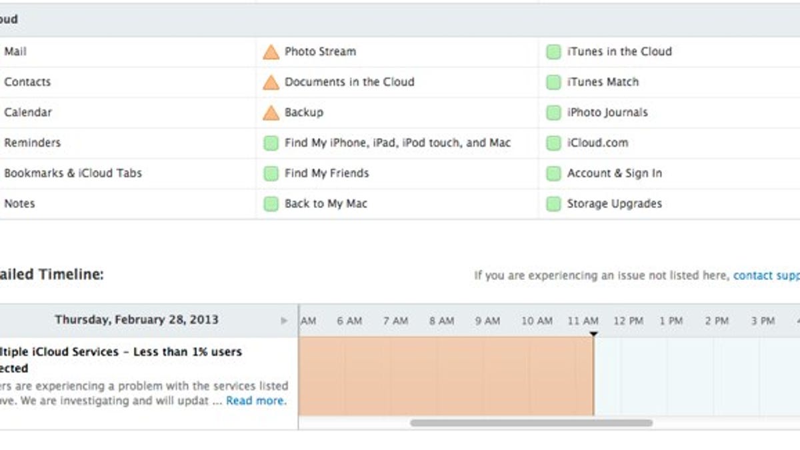
Task: Click the 12 PM timeline label
Action: pyautogui.click(x=630, y=321)
